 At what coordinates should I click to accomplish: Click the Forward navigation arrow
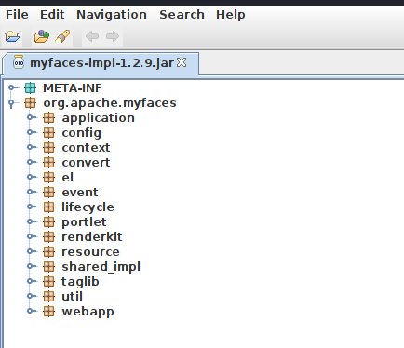point(113,36)
